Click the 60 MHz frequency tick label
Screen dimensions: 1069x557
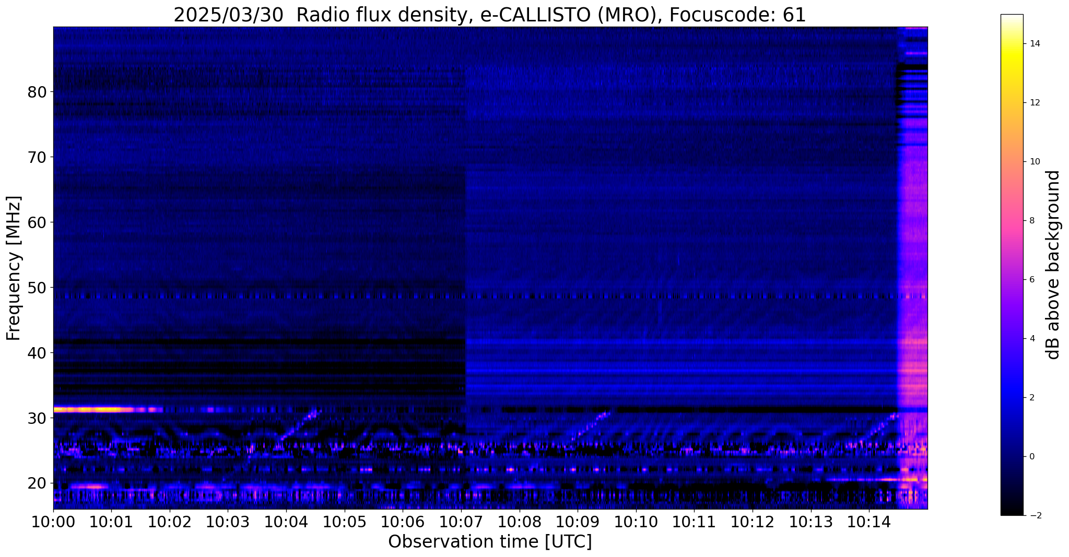(x=37, y=222)
